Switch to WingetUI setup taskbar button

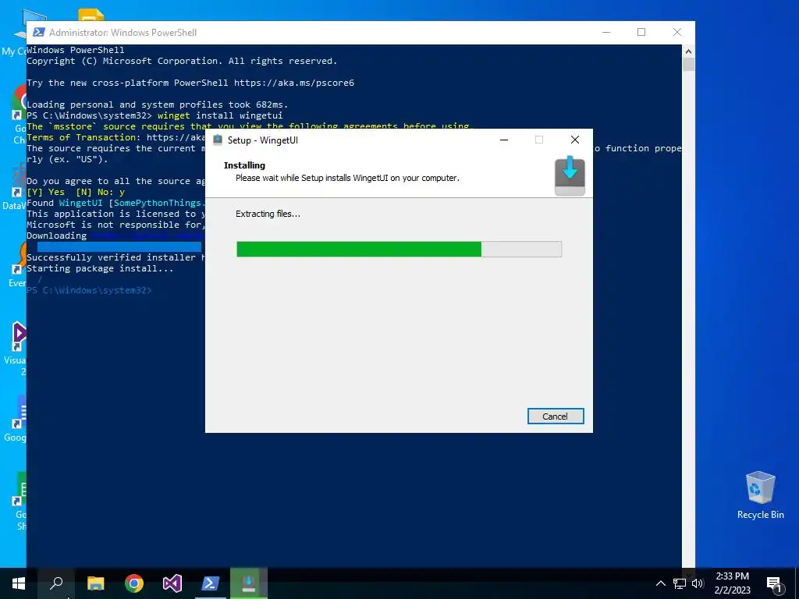[249, 583]
